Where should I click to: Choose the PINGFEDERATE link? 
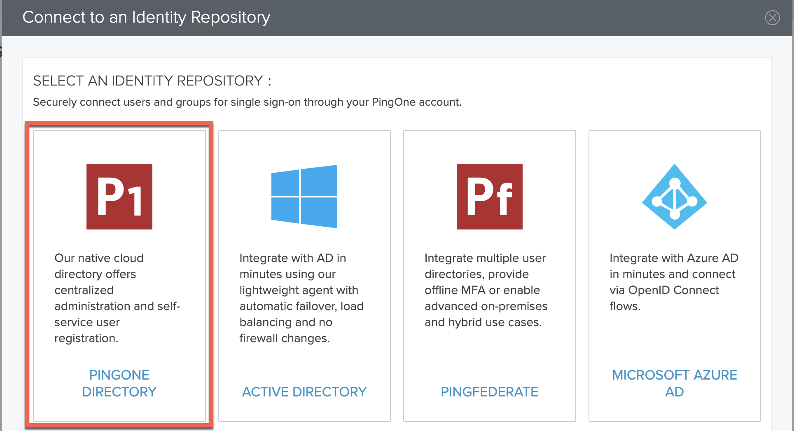click(x=489, y=392)
